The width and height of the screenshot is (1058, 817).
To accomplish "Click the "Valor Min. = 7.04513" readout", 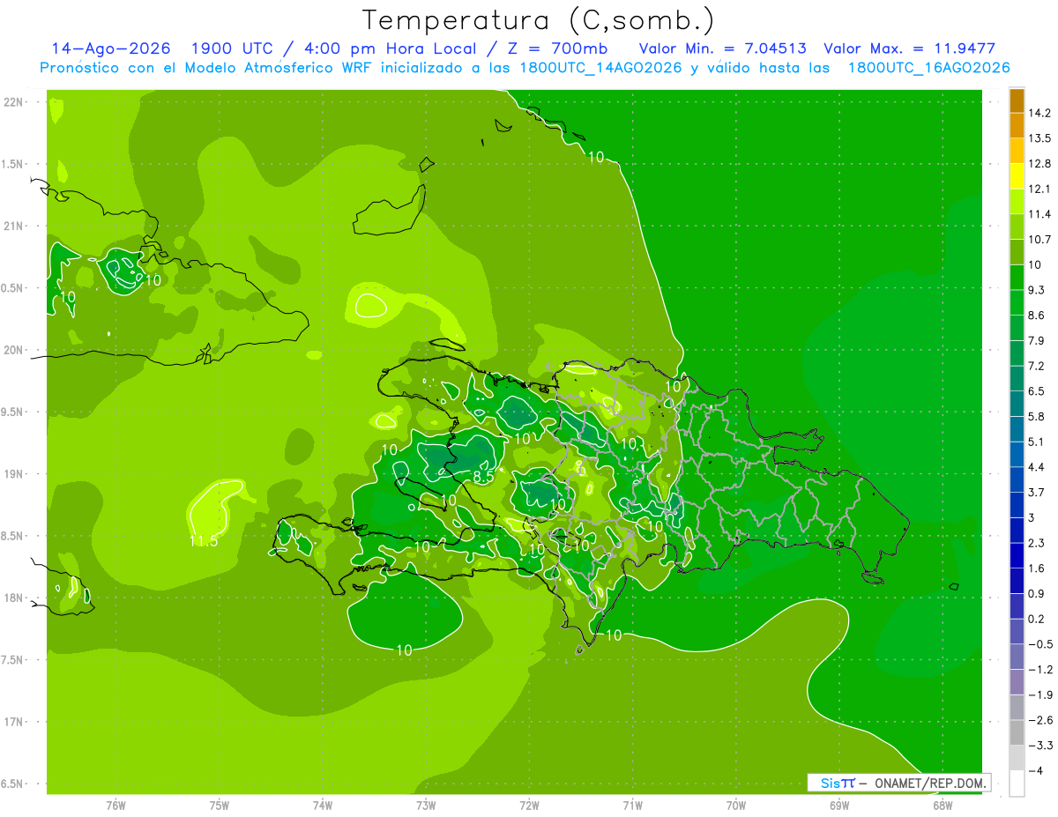I will coord(722,48).
